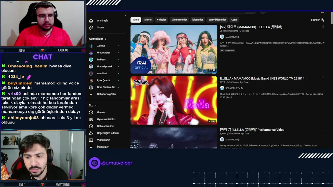The height and width of the screenshot is (187, 333).
Task: Open İndirilenler download icon
Action: [x=91, y=147]
